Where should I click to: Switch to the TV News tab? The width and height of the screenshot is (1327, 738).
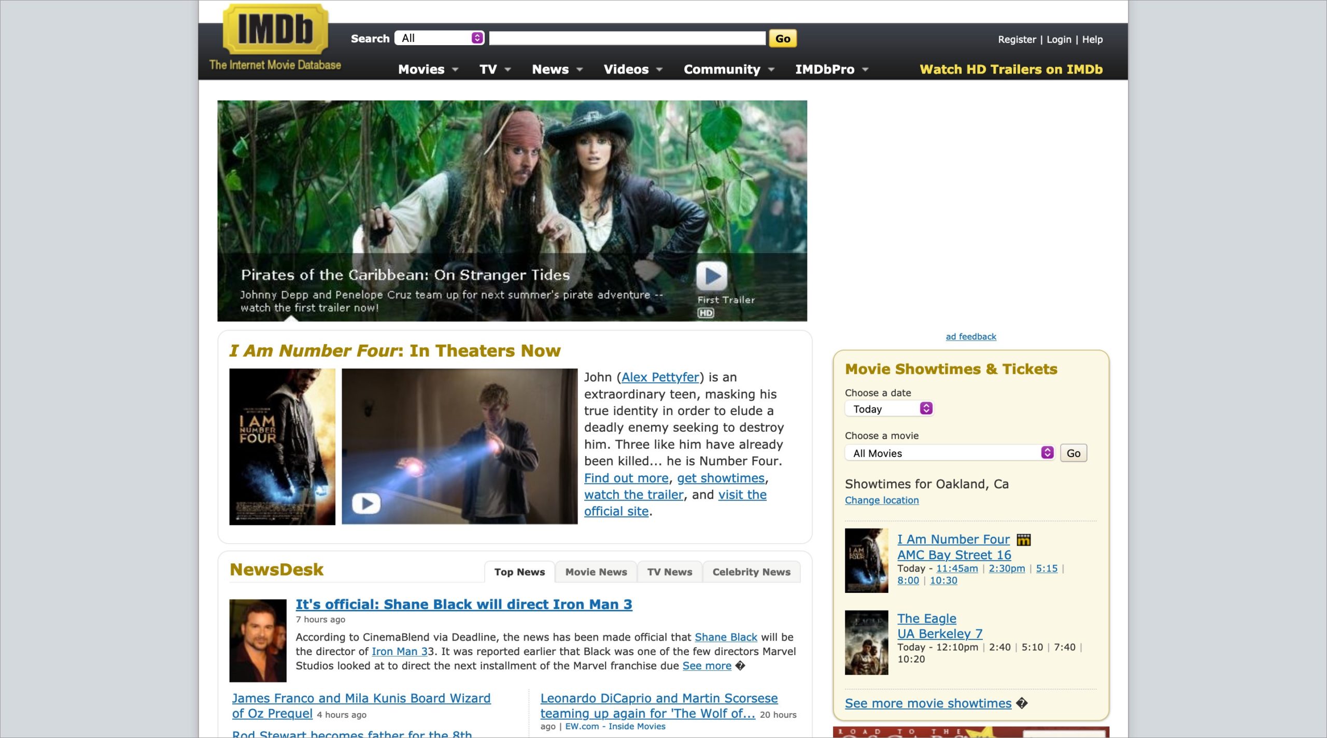669,572
